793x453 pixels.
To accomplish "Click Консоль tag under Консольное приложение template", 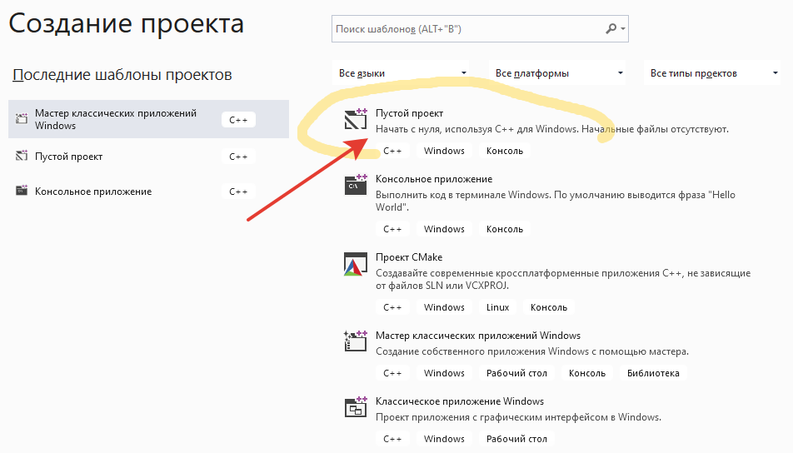I will coord(505,229).
